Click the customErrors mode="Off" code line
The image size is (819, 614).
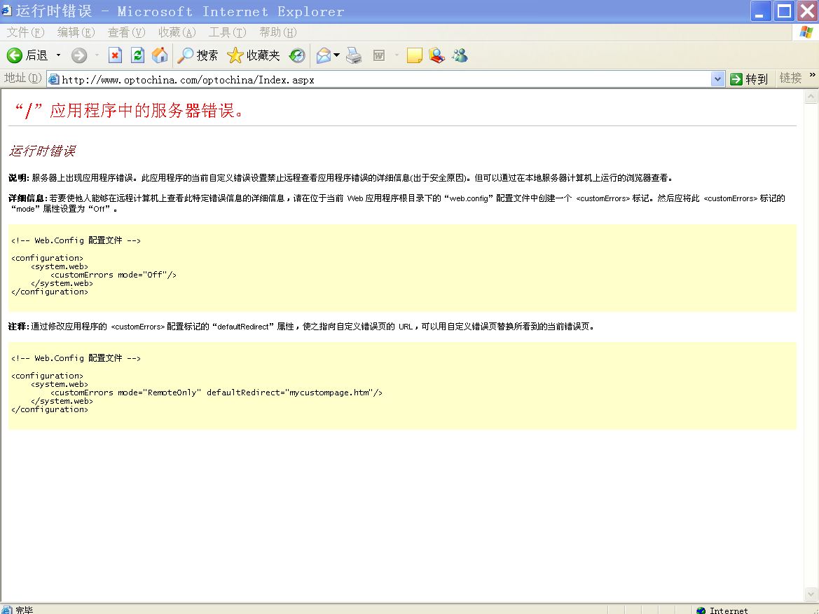[x=113, y=275]
